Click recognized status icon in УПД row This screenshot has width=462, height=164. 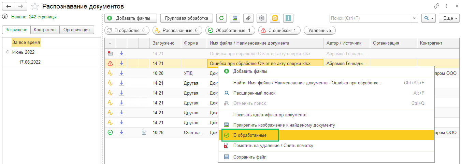(x=110, y=73)
